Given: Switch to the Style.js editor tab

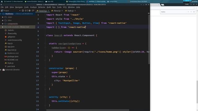Looking at the screenshot, I should (x=70, y=11).
